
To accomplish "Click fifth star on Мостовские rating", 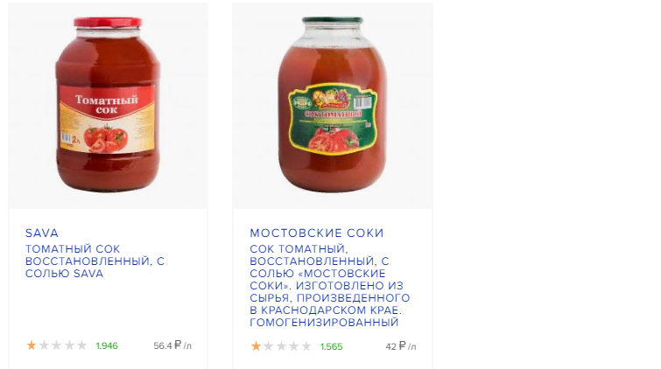I will point(306,346).
